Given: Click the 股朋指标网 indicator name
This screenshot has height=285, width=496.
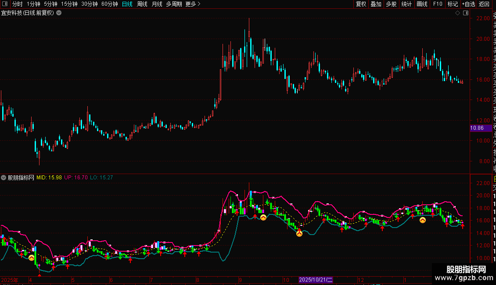Looking at the screenshot, I should 21,178.
